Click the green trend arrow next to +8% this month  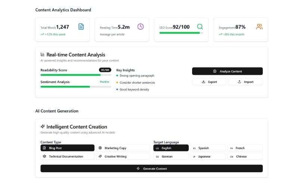[x=221, y=34]
